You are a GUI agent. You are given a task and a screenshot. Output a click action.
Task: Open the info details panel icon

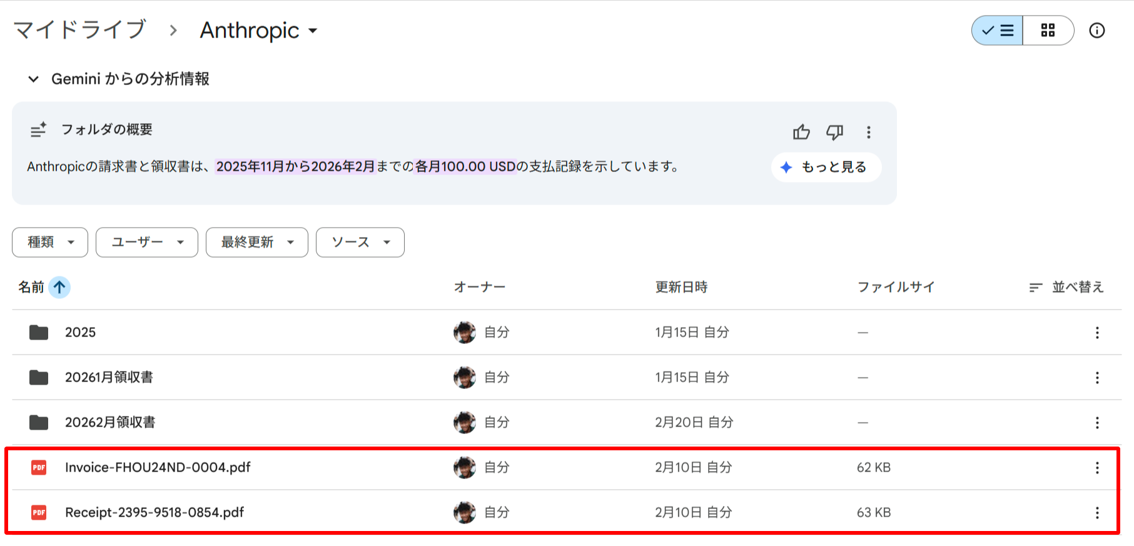1097,31
